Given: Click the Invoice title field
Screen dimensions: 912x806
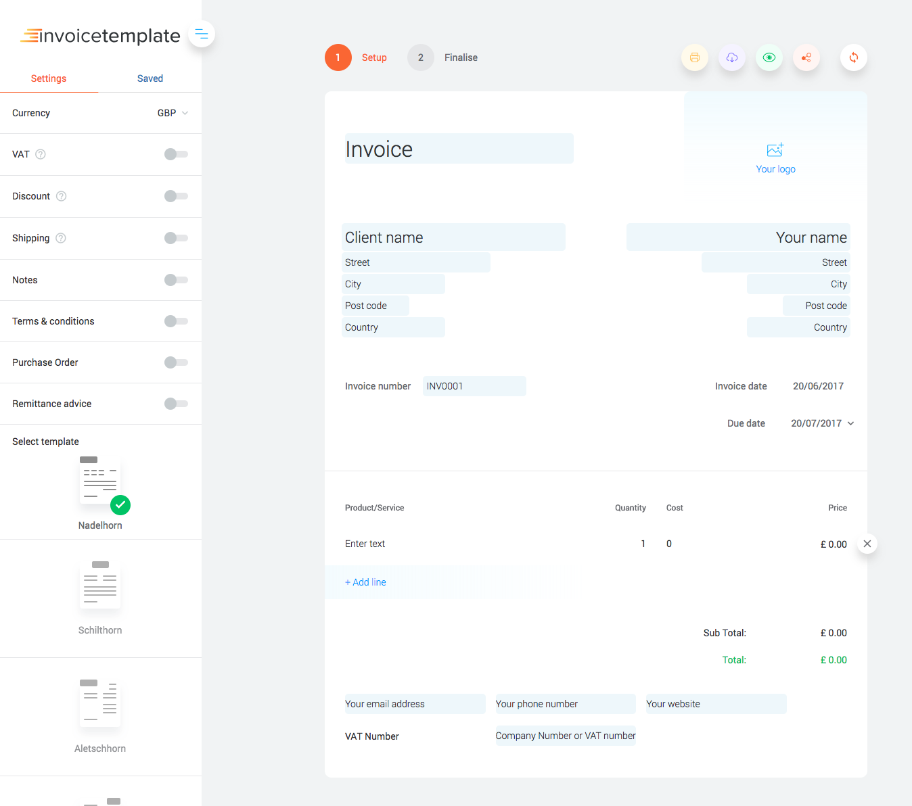Looking at the screenshot, I should coord(459,149).
